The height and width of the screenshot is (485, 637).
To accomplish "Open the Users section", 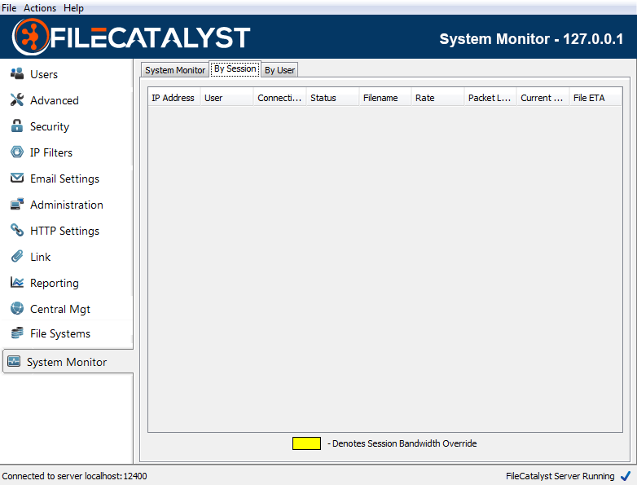I will coord(44,74).
